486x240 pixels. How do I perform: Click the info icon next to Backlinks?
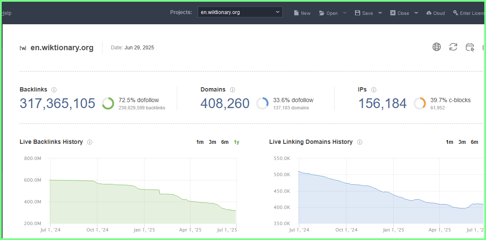[54, 90]
